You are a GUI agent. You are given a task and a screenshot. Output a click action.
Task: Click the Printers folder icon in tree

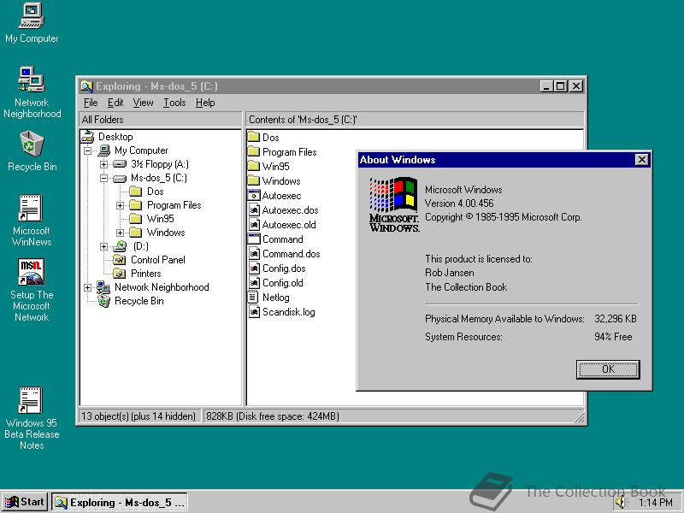[x=120, y=274]
